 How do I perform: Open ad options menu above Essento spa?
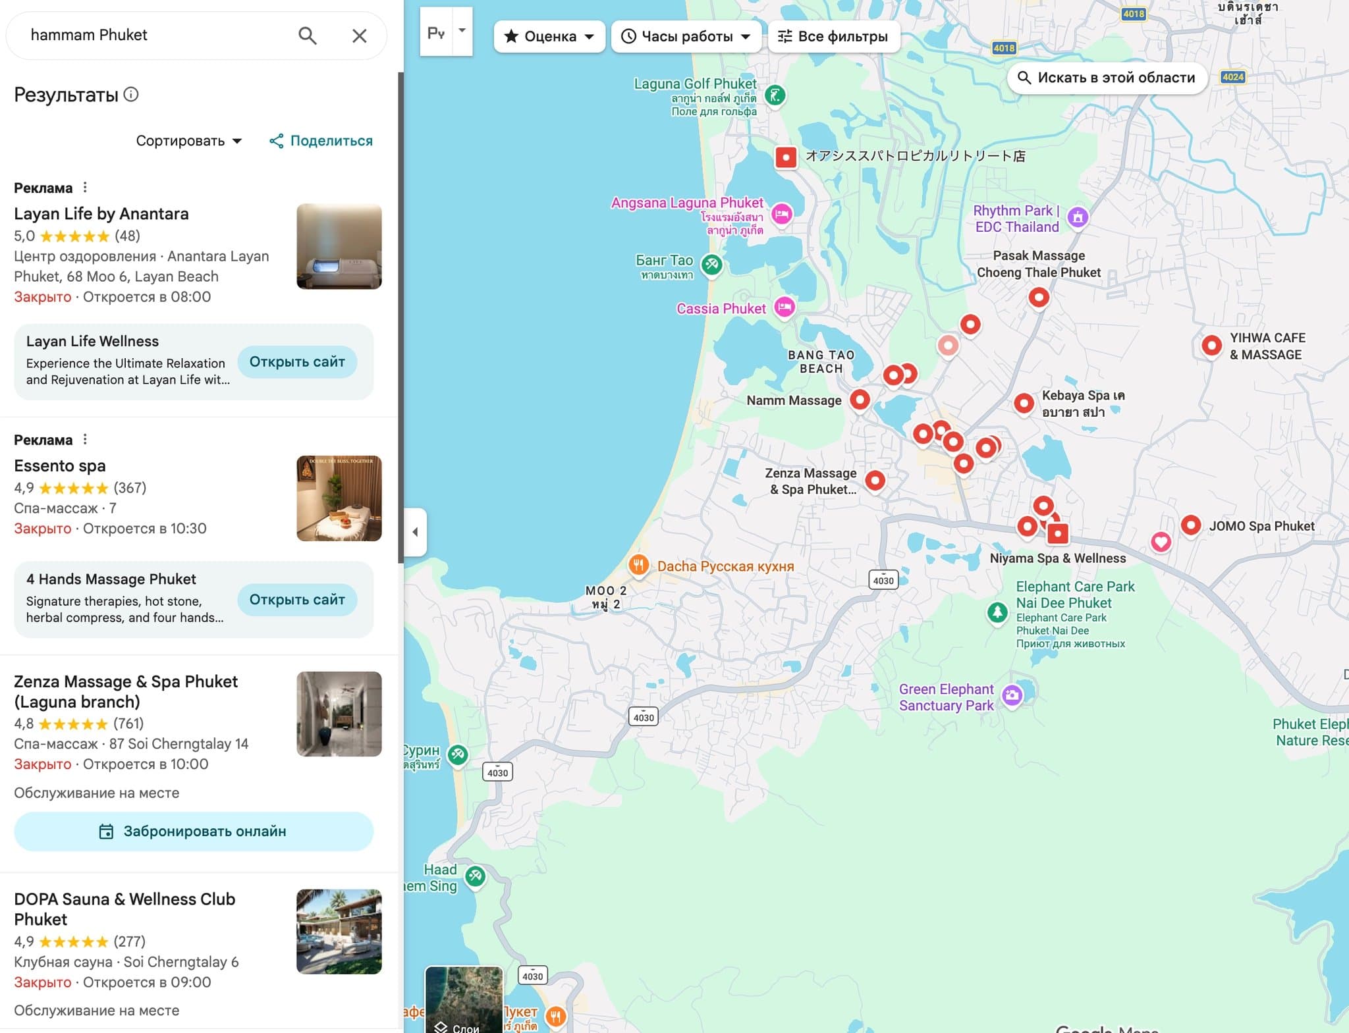pyautogui.click(x=85, y=439)
